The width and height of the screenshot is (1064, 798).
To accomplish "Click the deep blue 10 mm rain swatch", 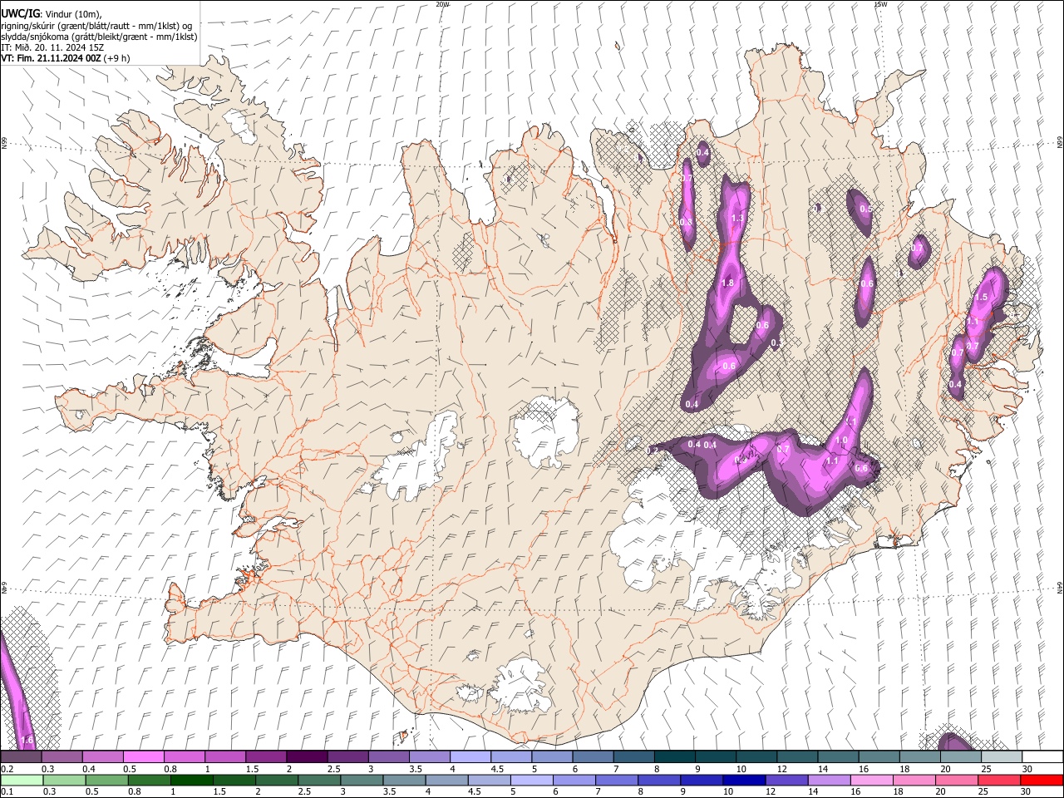I will (x=745, y=781).
